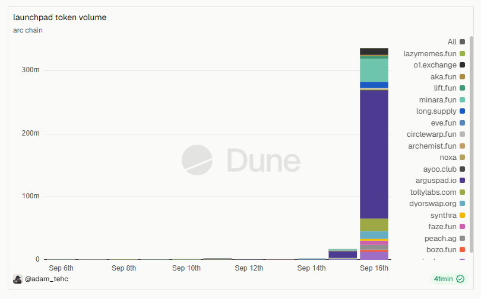This screenshot has width=481, height=299.
Task: Click the Sep 14th axis label
Action: coord(311,268)
